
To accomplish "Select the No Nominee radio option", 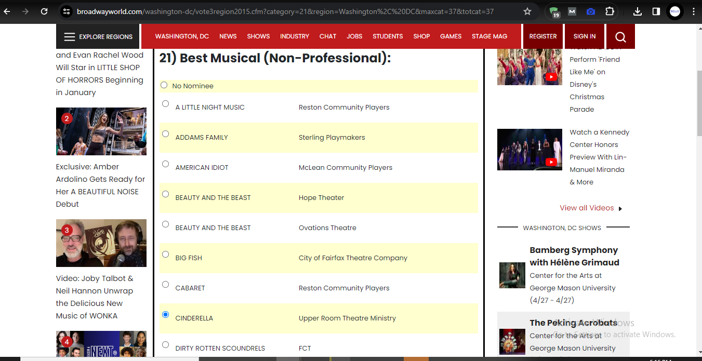I will 164,85.
